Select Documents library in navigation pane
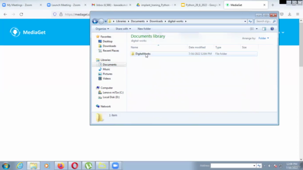The height and width of the screenshot is (170, 303). (109, 65)
